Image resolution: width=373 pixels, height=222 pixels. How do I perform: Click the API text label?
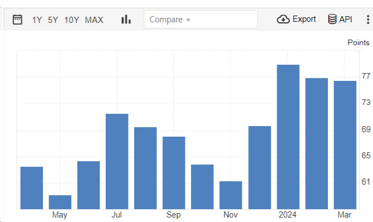click(346, 20)
